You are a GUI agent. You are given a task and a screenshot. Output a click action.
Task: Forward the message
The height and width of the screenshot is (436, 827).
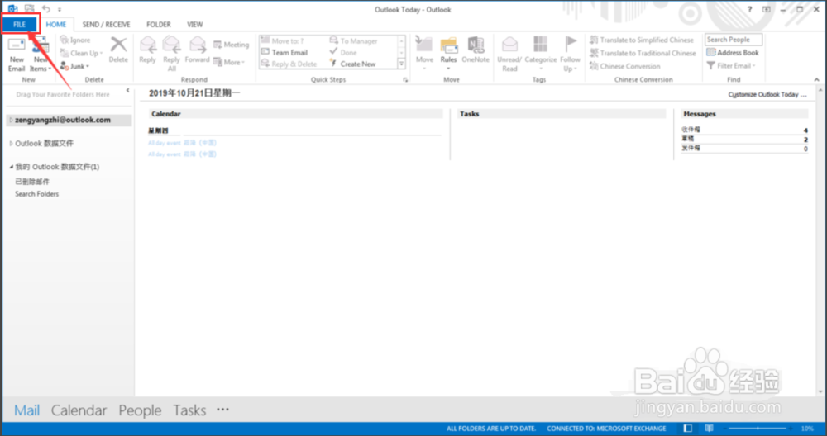pos(198,50)
